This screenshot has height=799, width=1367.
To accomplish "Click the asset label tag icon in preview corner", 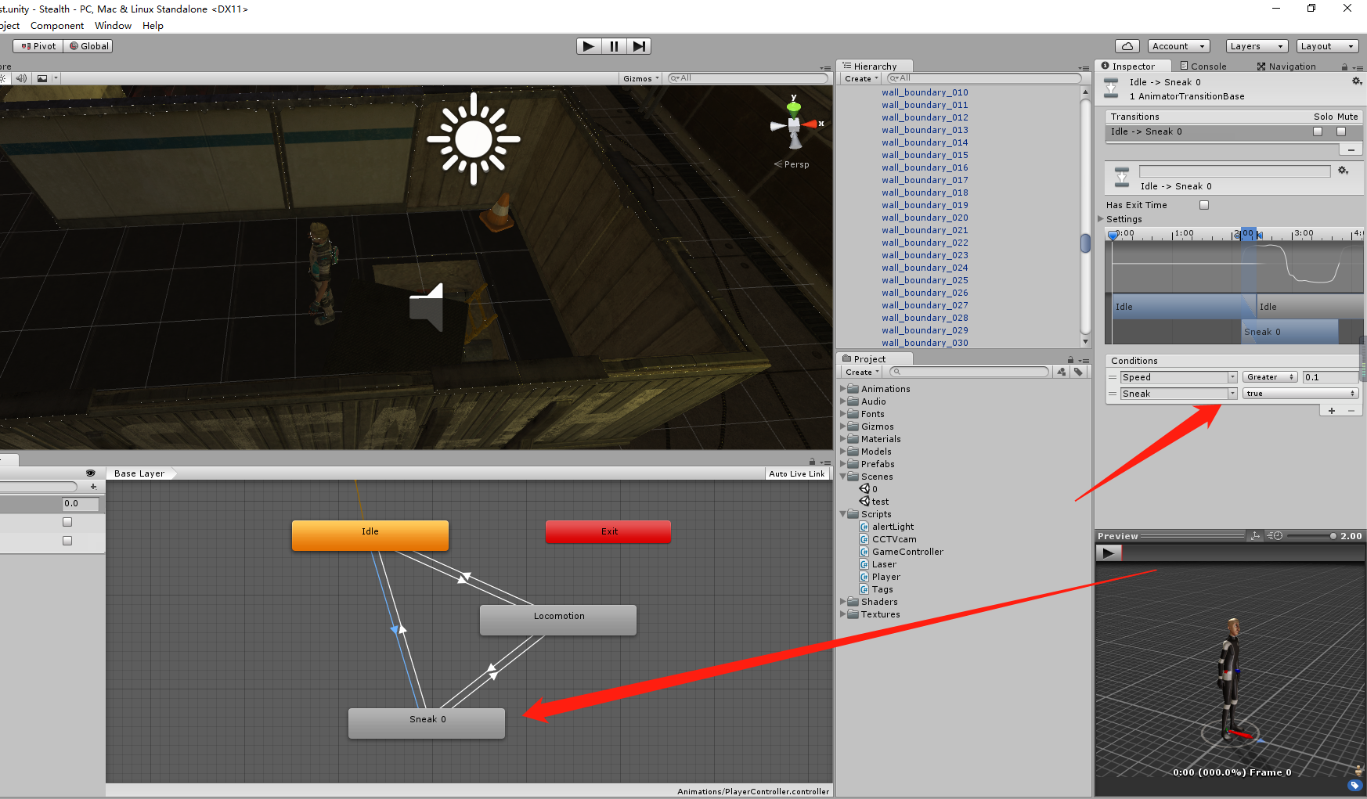I will [1355, 786].
